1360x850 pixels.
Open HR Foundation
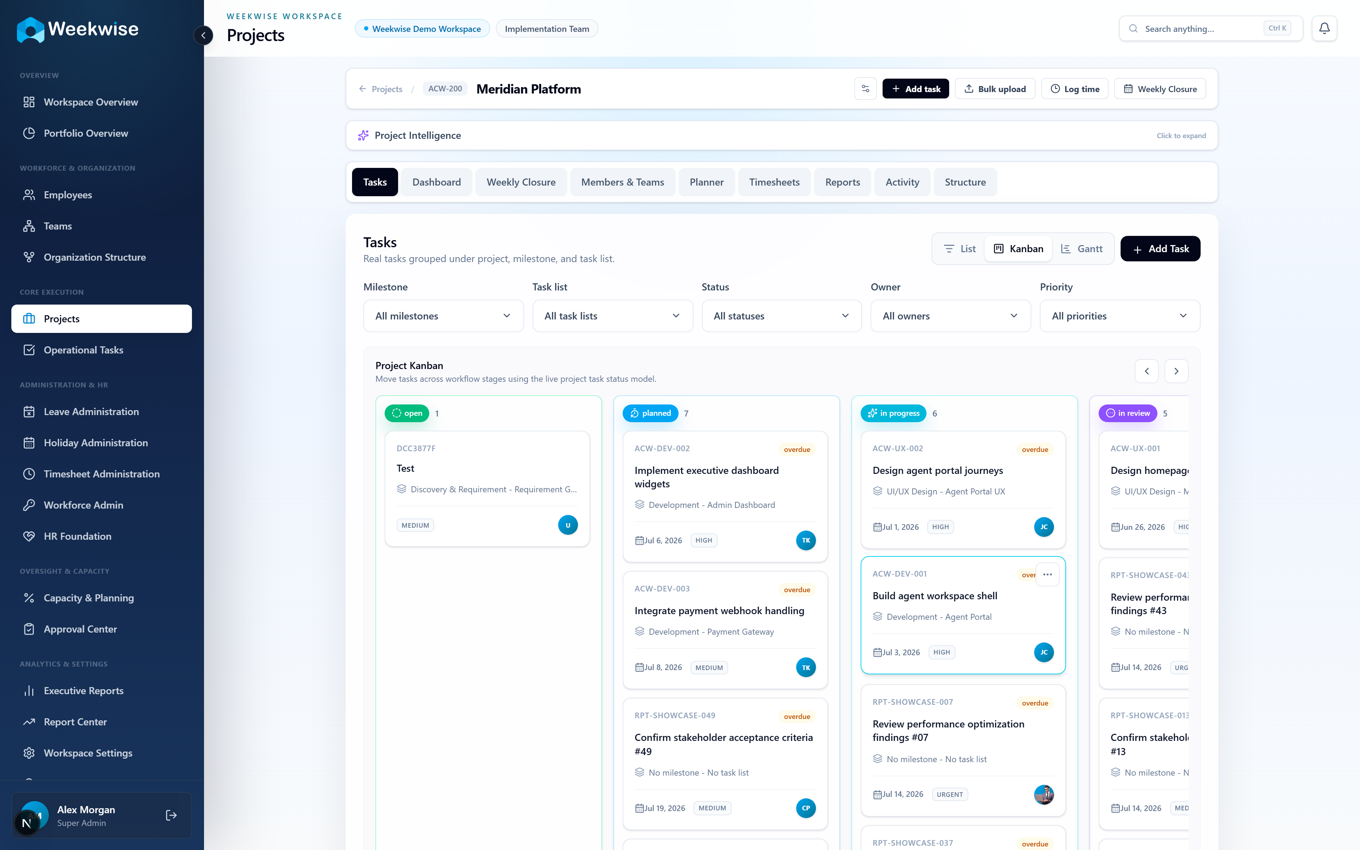pos(101,536)
